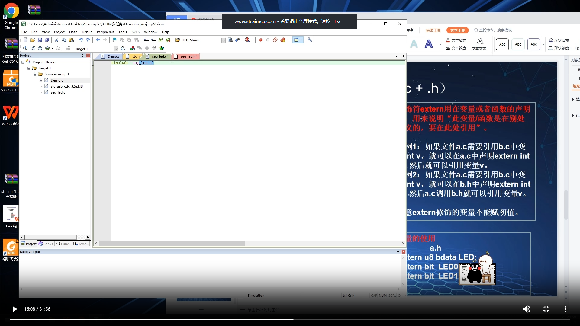Open the Flash menu
Screen dimensions: 580x326
point(73,32)
